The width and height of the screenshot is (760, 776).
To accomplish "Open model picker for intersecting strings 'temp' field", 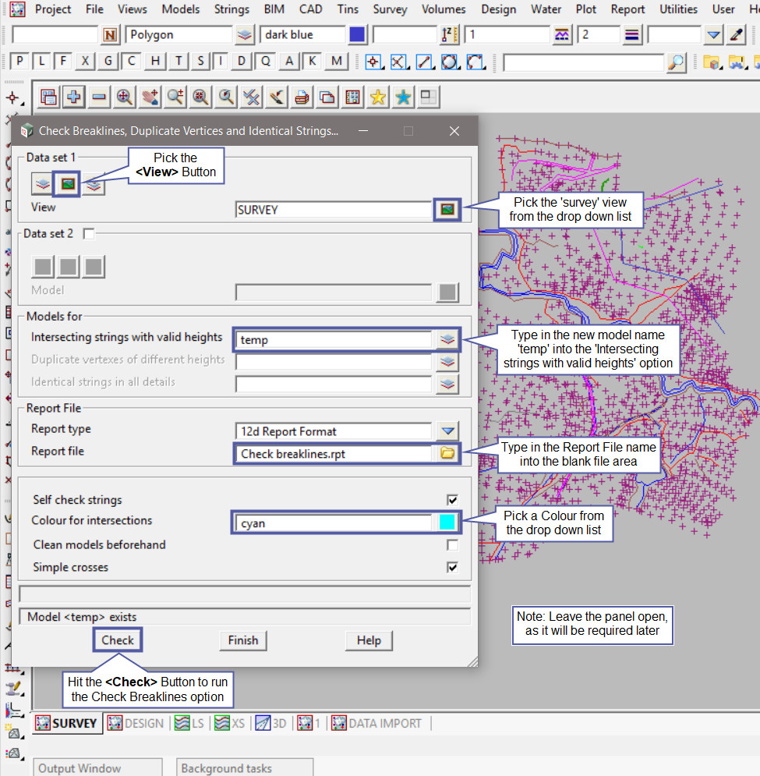I will point(447,339).
